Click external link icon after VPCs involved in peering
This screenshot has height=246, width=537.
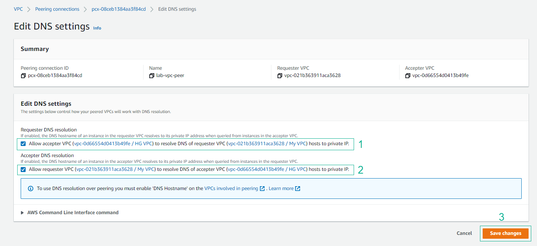[x=262, y=189]
